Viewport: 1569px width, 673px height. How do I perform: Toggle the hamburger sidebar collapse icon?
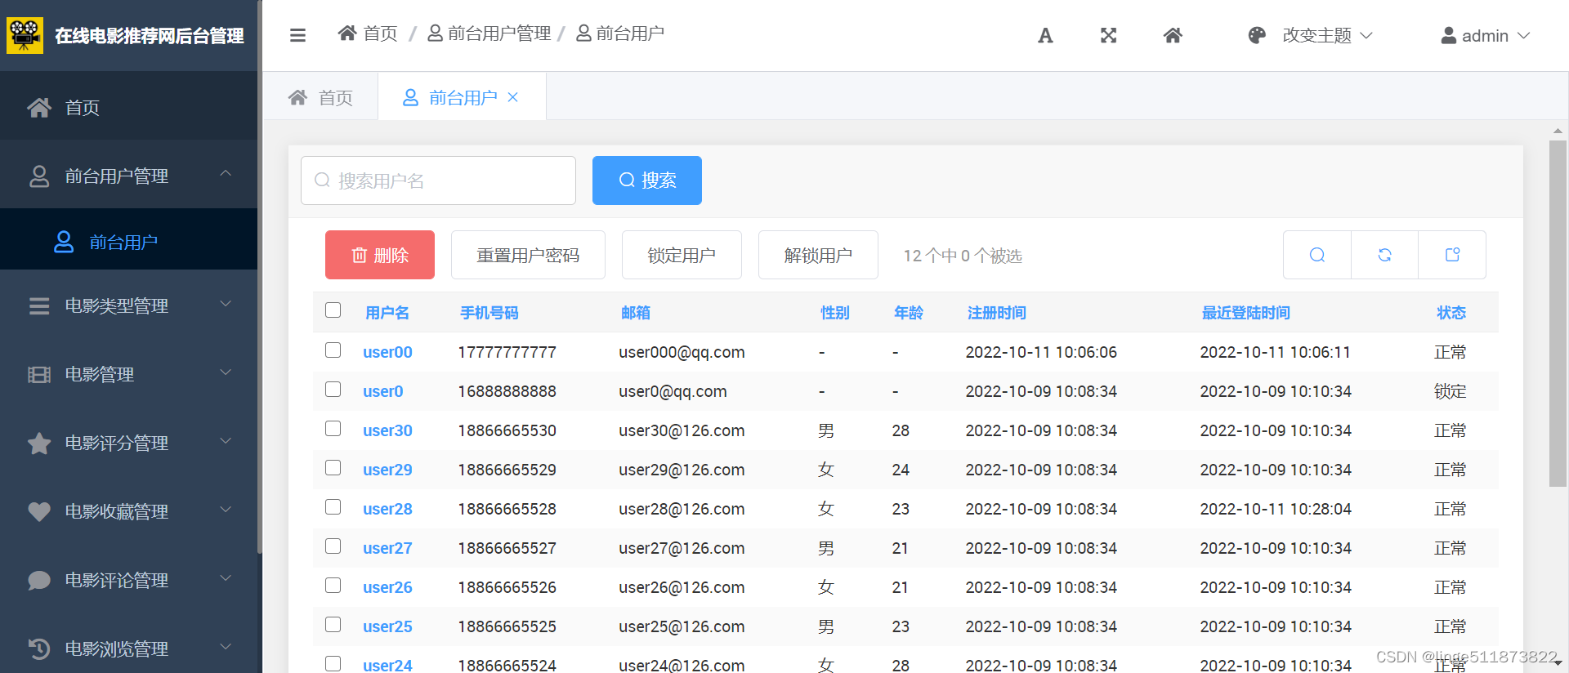(297, 35)
